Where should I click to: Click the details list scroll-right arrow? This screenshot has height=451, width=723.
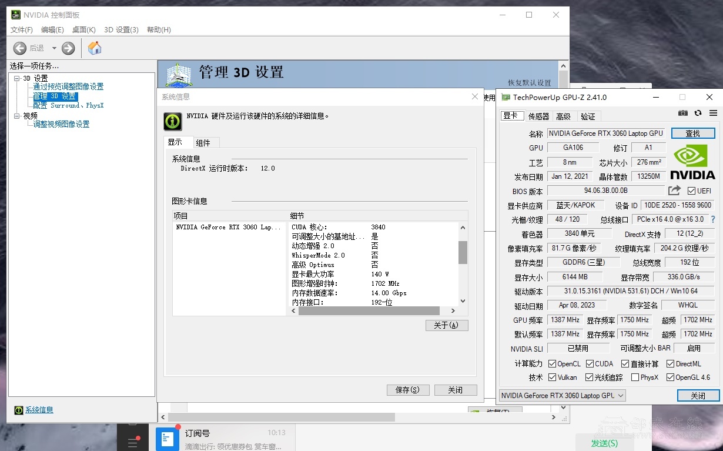click(x=453, y=311)
